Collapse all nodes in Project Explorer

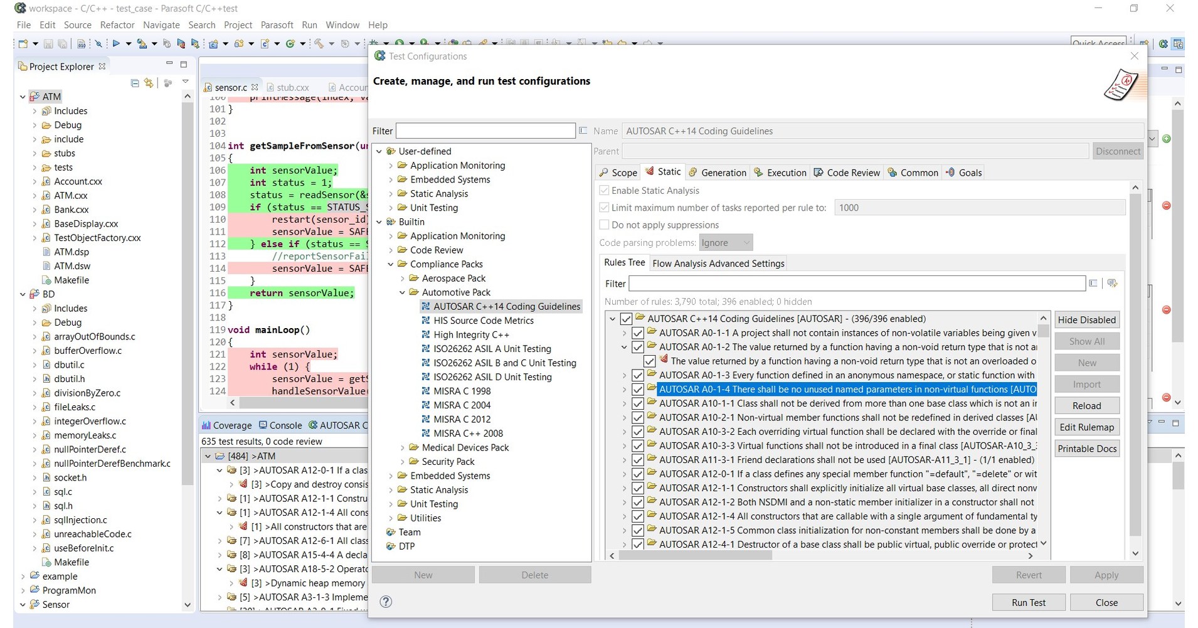click(x=135, y=82)
